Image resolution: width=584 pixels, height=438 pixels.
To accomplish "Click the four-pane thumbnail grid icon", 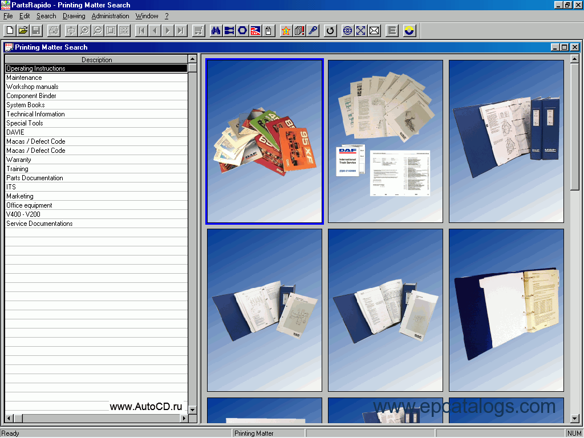I will [124, 31].
